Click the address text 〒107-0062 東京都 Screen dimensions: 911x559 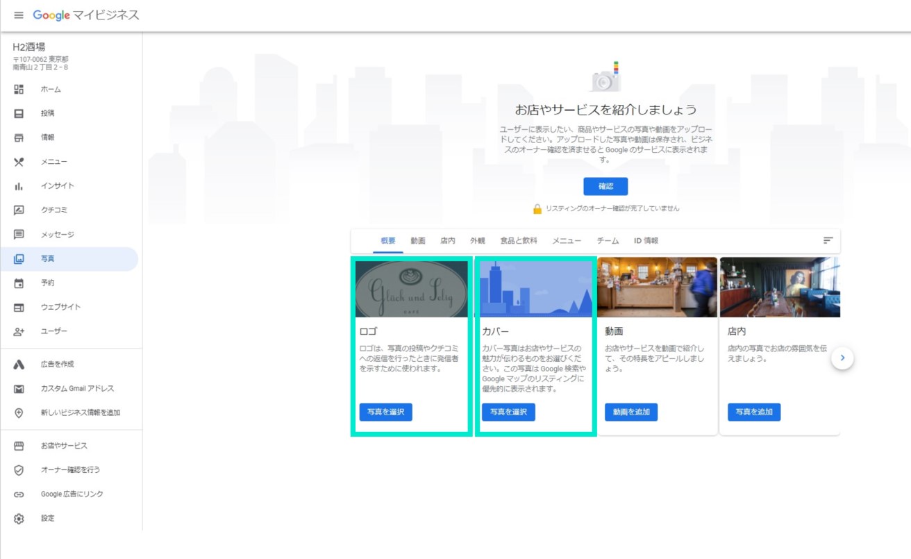(40, 60)
